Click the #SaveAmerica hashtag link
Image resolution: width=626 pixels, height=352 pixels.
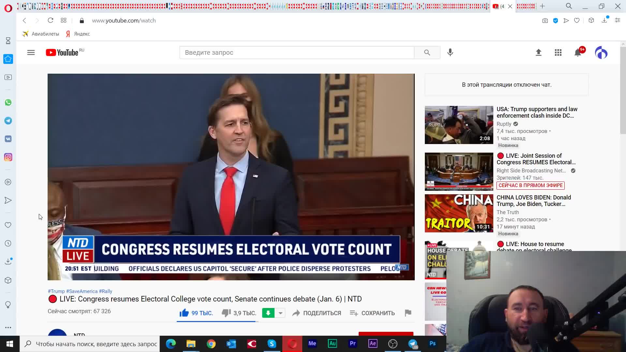[x=82, y=291]
